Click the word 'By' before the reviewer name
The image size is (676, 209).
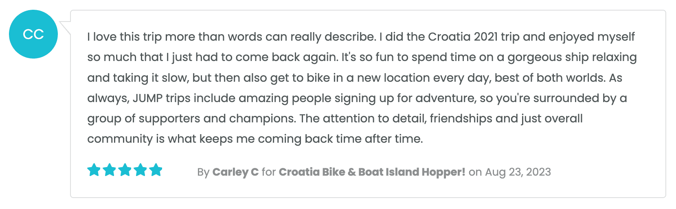[x=203, y=172]
